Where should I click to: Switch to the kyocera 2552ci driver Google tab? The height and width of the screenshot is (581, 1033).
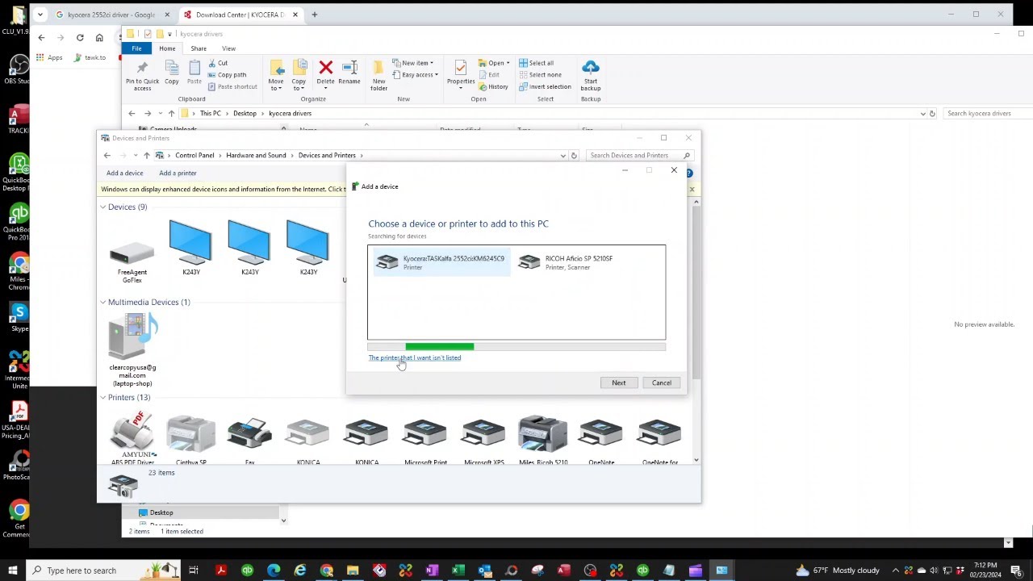click(x=111, y=15)
